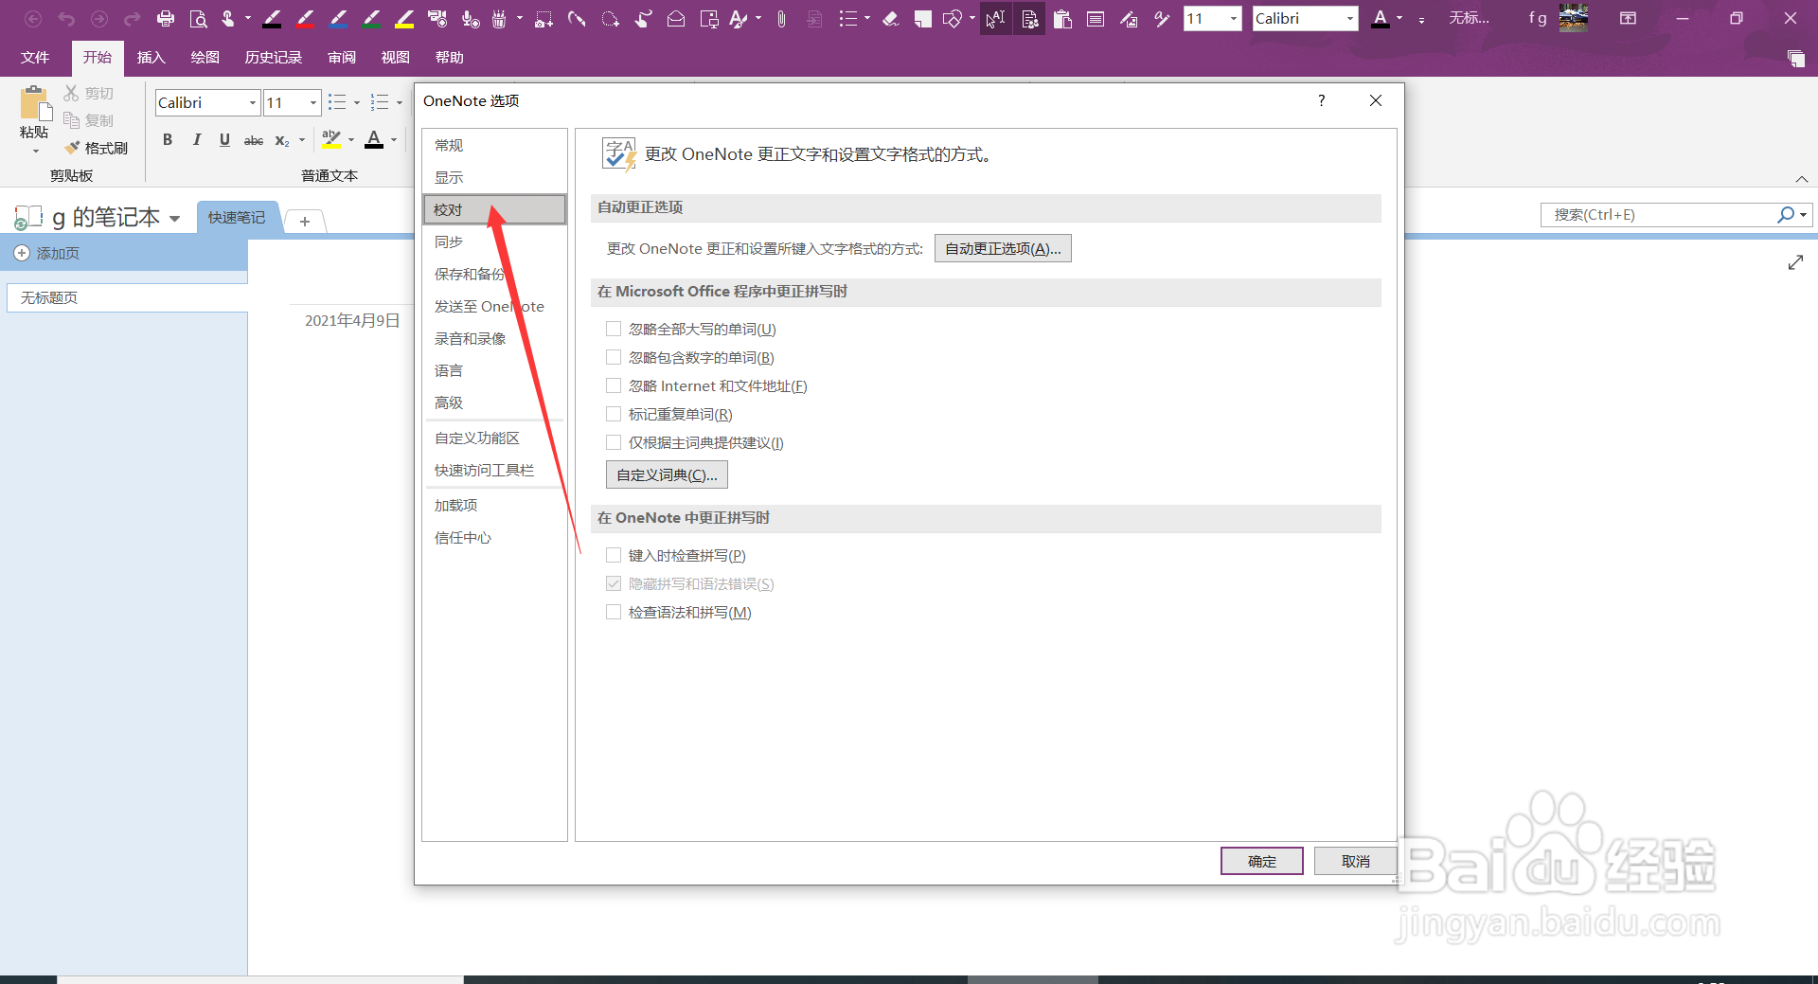The image size is (1818, 984).
Task: Open search scope dropdown arrow
Action: click(1803, 215)
